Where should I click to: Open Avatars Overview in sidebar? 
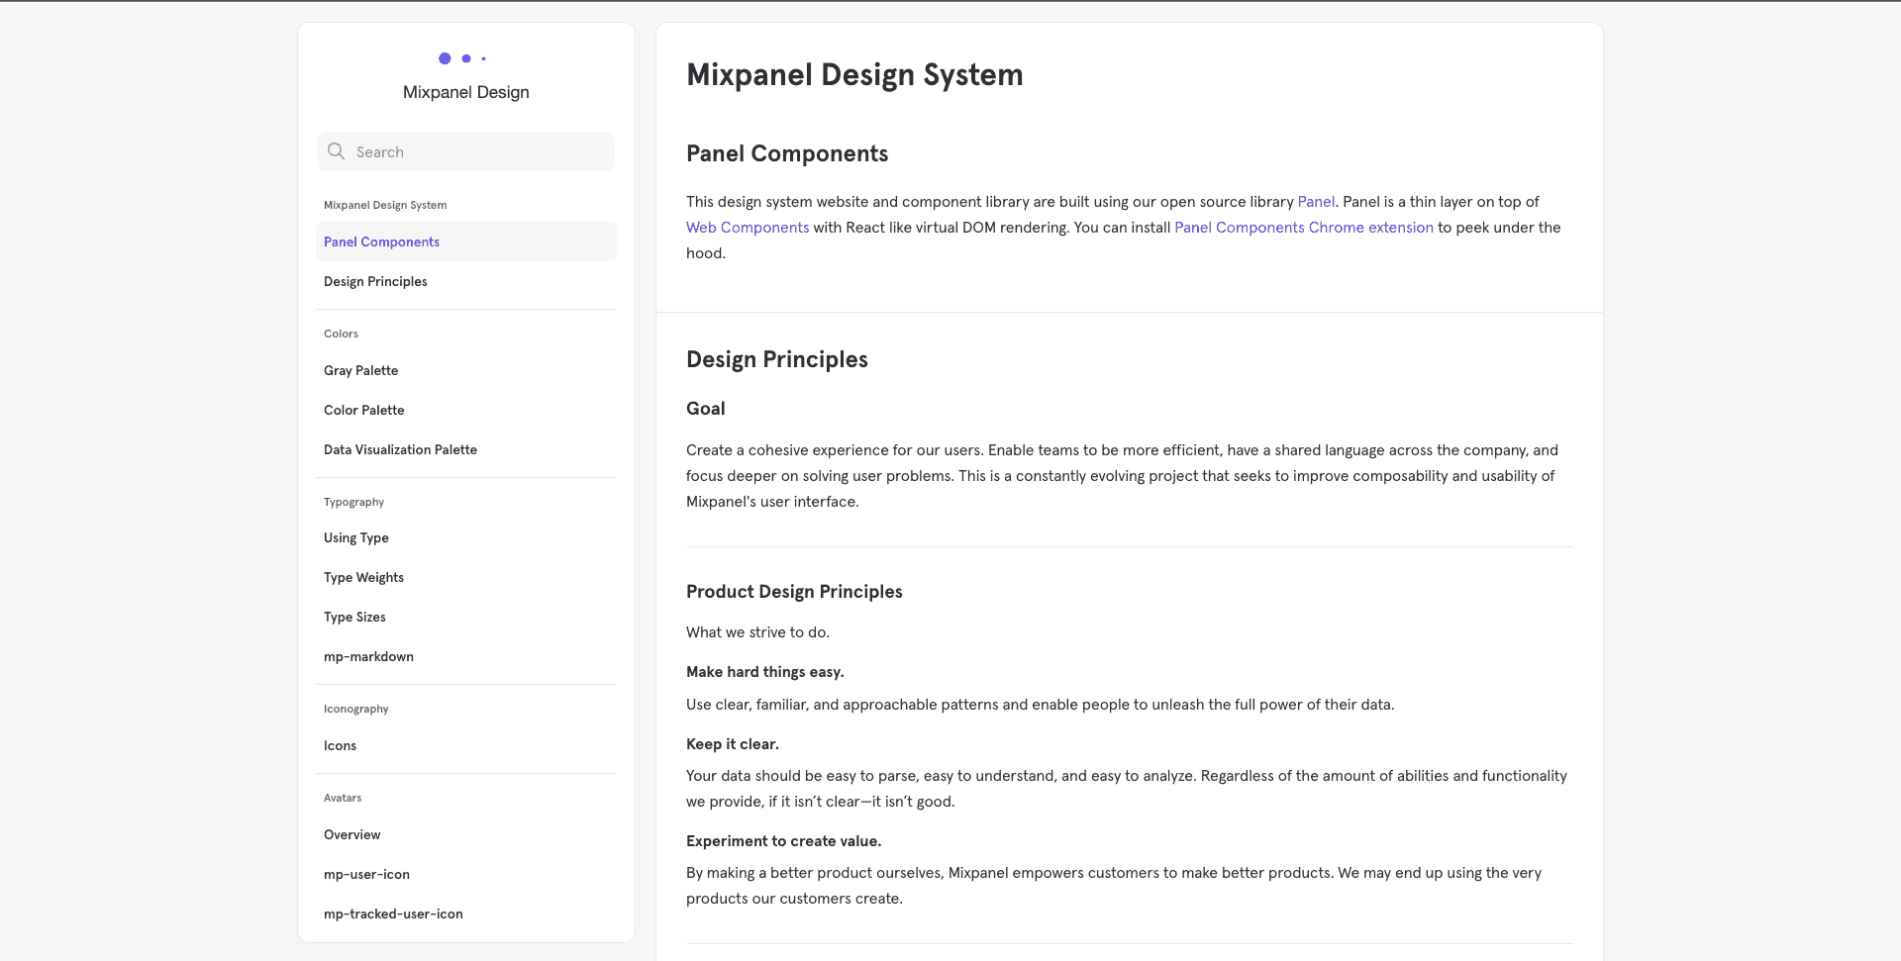coord(466,834)
